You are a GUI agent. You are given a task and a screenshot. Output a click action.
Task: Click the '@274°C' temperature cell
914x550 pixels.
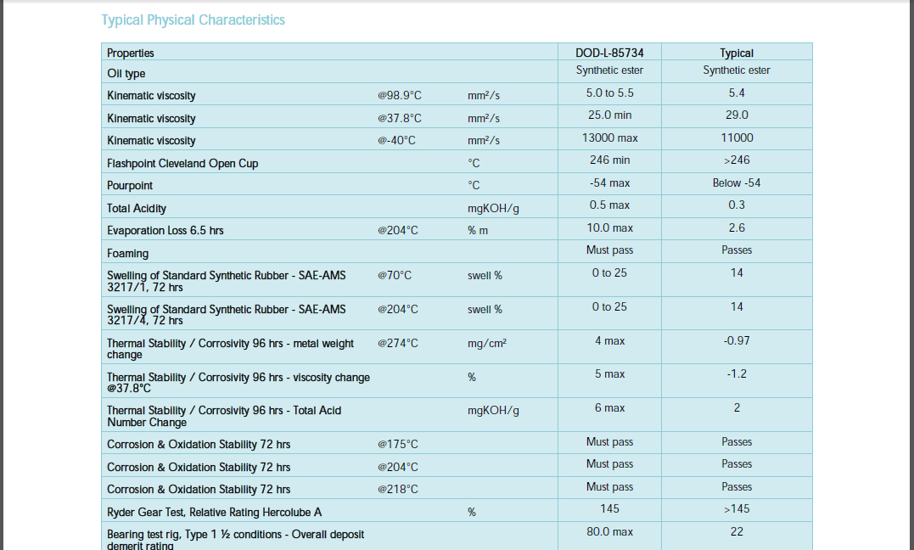(x=397, y=344)
